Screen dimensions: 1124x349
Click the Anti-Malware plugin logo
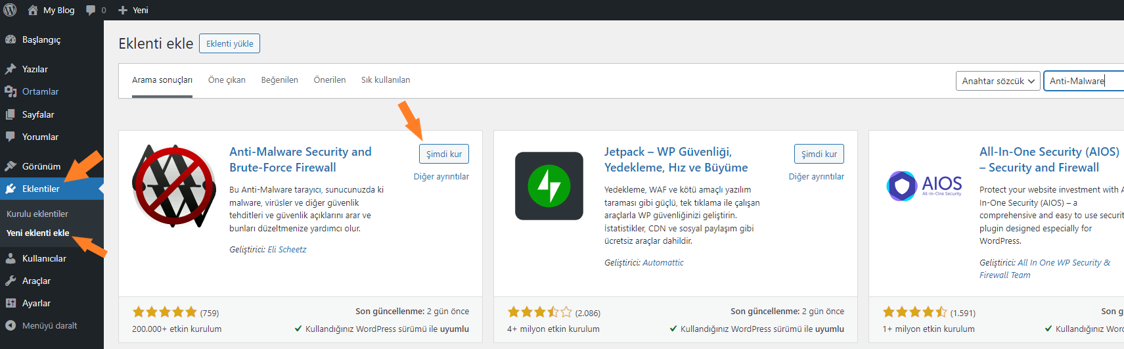pos(174,186)
